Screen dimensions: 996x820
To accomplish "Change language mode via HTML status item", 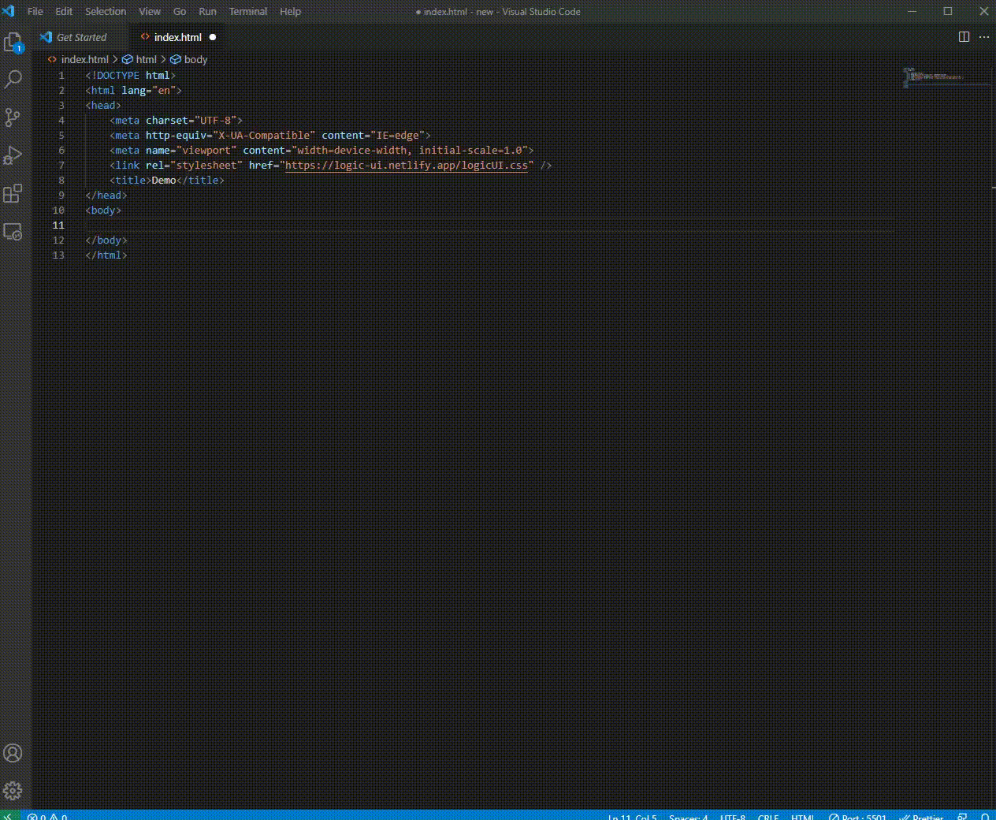I will point(803,817).
